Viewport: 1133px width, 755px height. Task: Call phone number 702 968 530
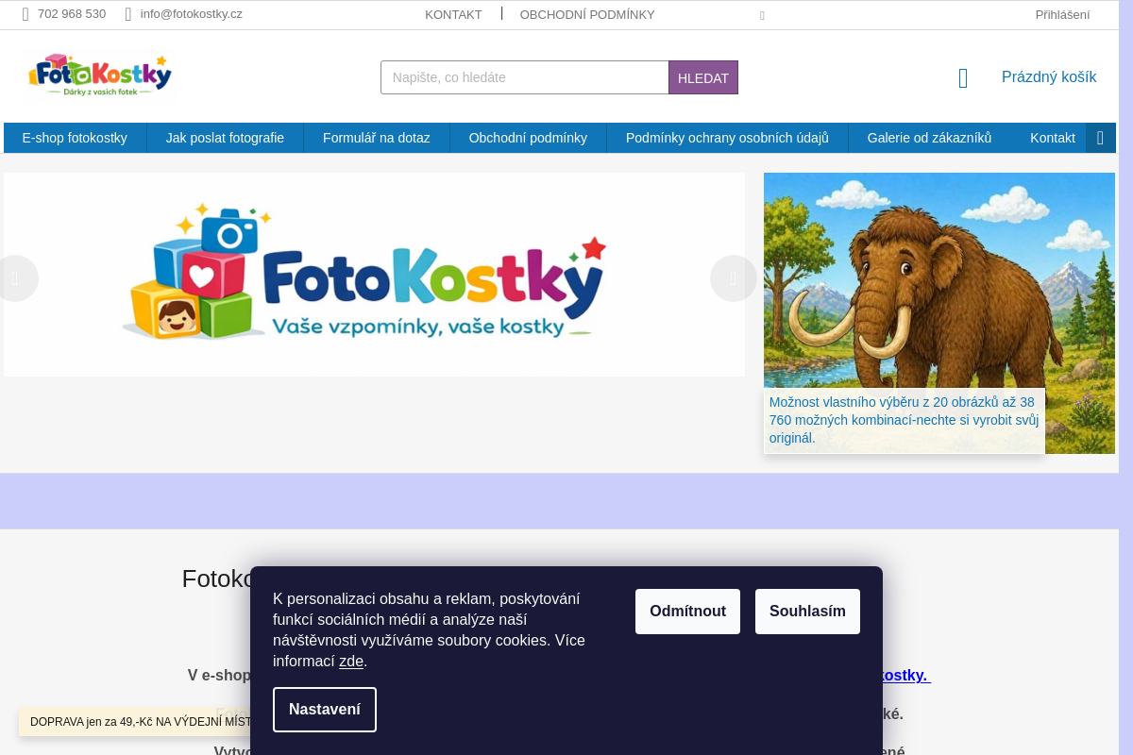coord(72,14)
